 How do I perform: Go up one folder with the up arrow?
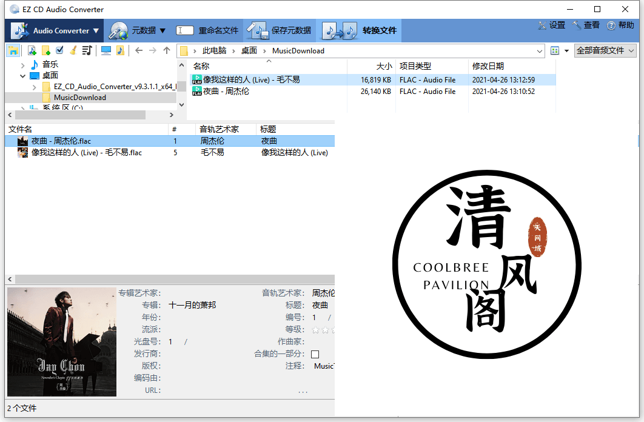pos(166,50)
